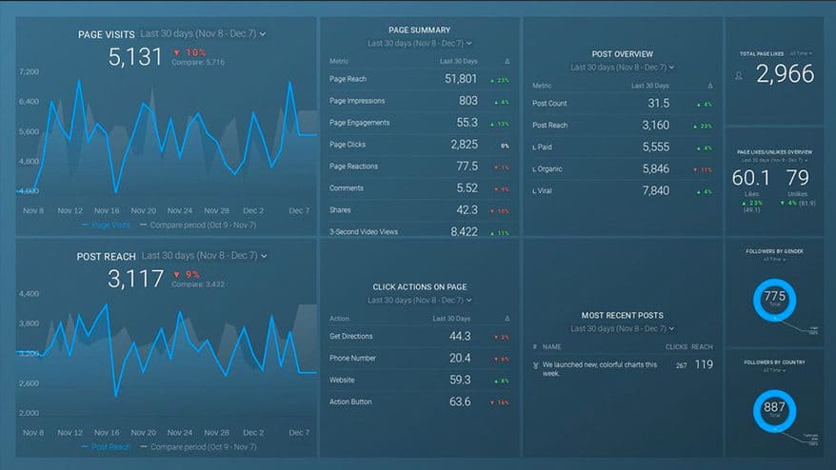Screen dimensions: 836x470
Task: Select the Paid reach row
Action: pyautogui.click(x=622, y=147)
